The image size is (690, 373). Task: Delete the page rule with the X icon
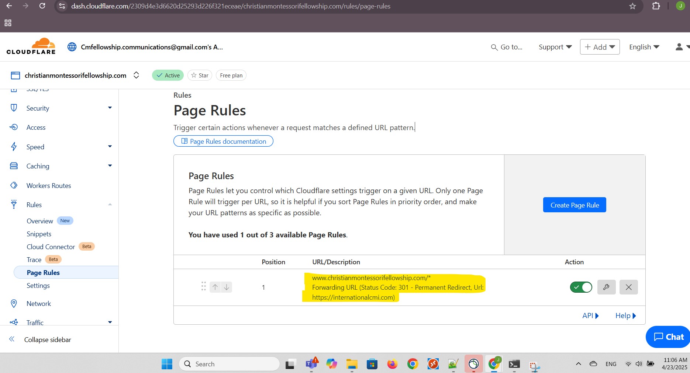click(x=629, y=287)
